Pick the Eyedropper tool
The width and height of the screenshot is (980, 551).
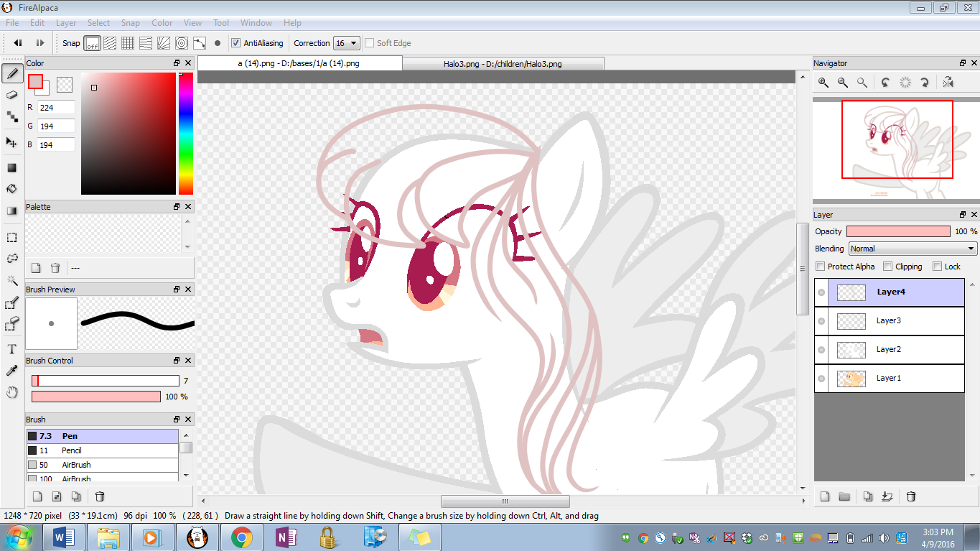coord(12,371)
